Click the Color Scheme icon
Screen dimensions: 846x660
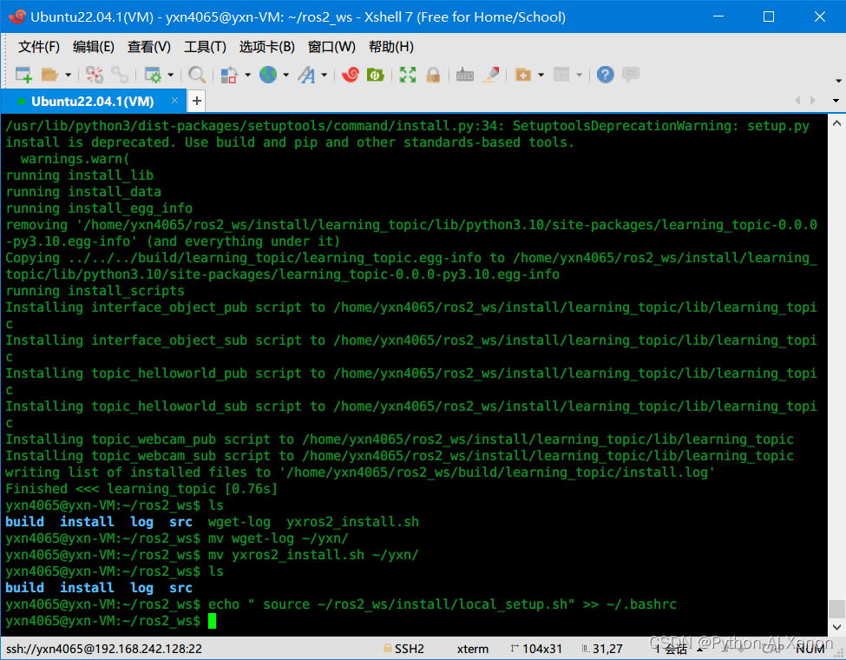point(229,75)
